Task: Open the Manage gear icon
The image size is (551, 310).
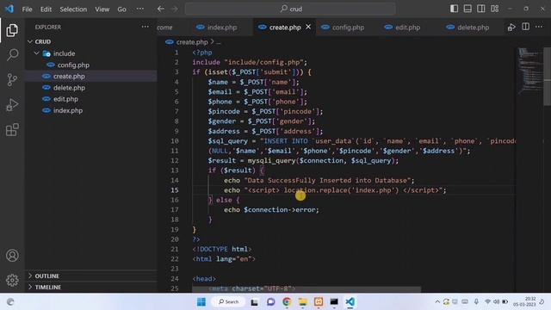Action: click(12, 280)
